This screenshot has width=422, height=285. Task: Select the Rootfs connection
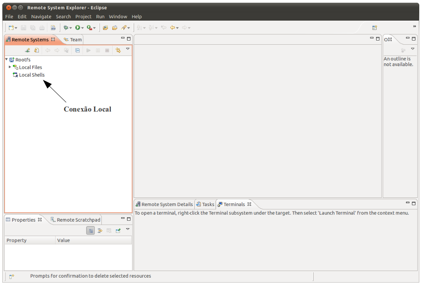(23, 60)
